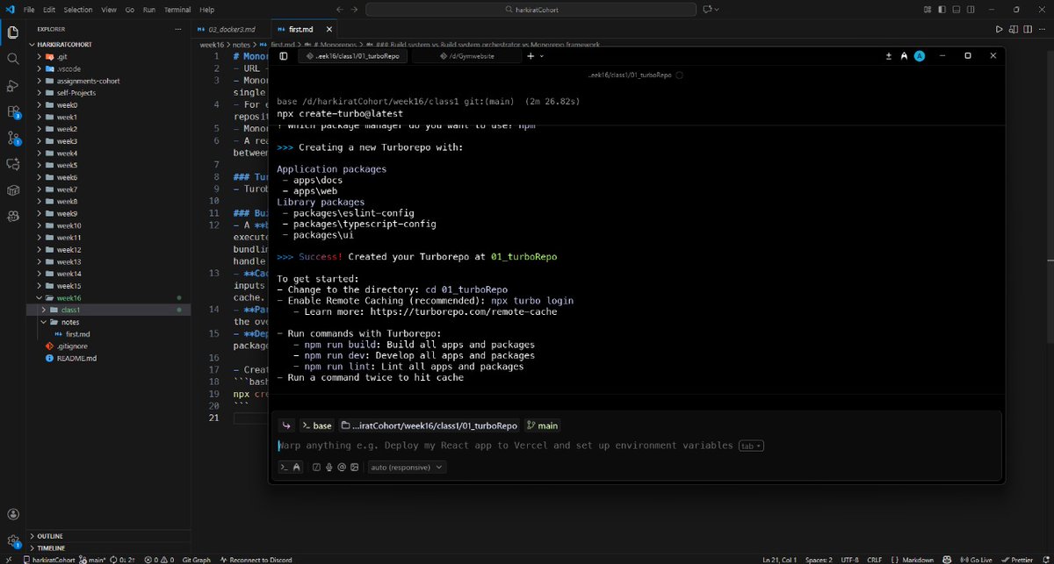
Task: Open the Extensions view icon in the activity bar
Action: click(12, 112)
